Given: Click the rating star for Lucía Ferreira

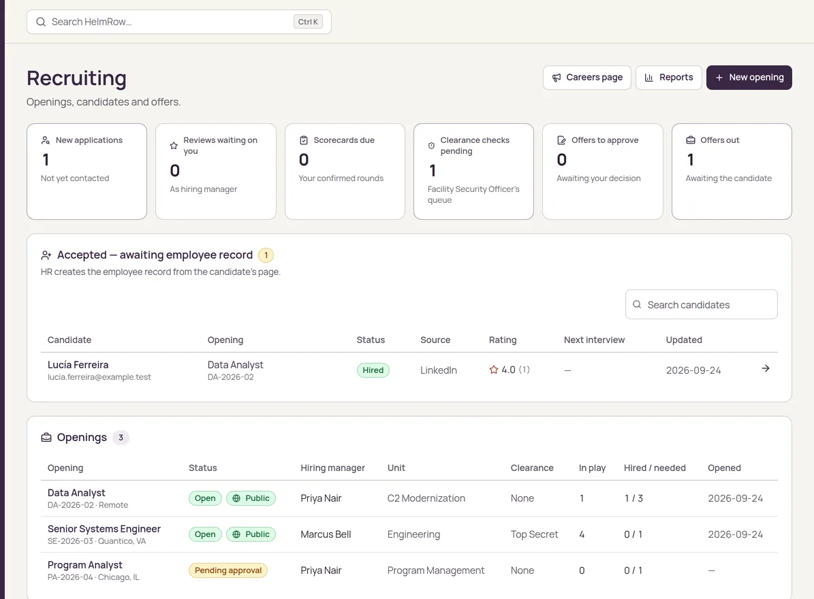Looking at the screenshot, I should point(494,370).
